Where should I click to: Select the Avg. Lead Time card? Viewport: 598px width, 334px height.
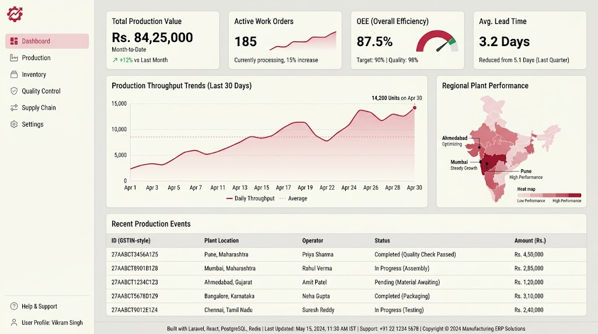tap(530, 40)
